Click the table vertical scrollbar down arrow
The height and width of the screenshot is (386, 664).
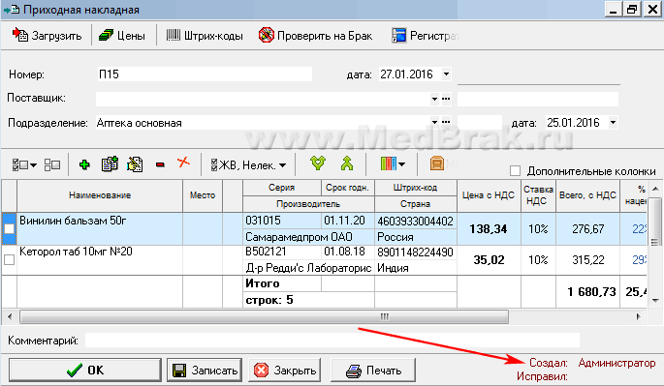click(655, 301)
